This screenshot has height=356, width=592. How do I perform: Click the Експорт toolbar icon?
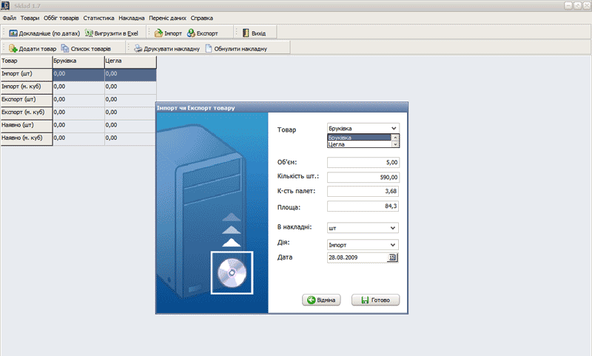(192, 33)
